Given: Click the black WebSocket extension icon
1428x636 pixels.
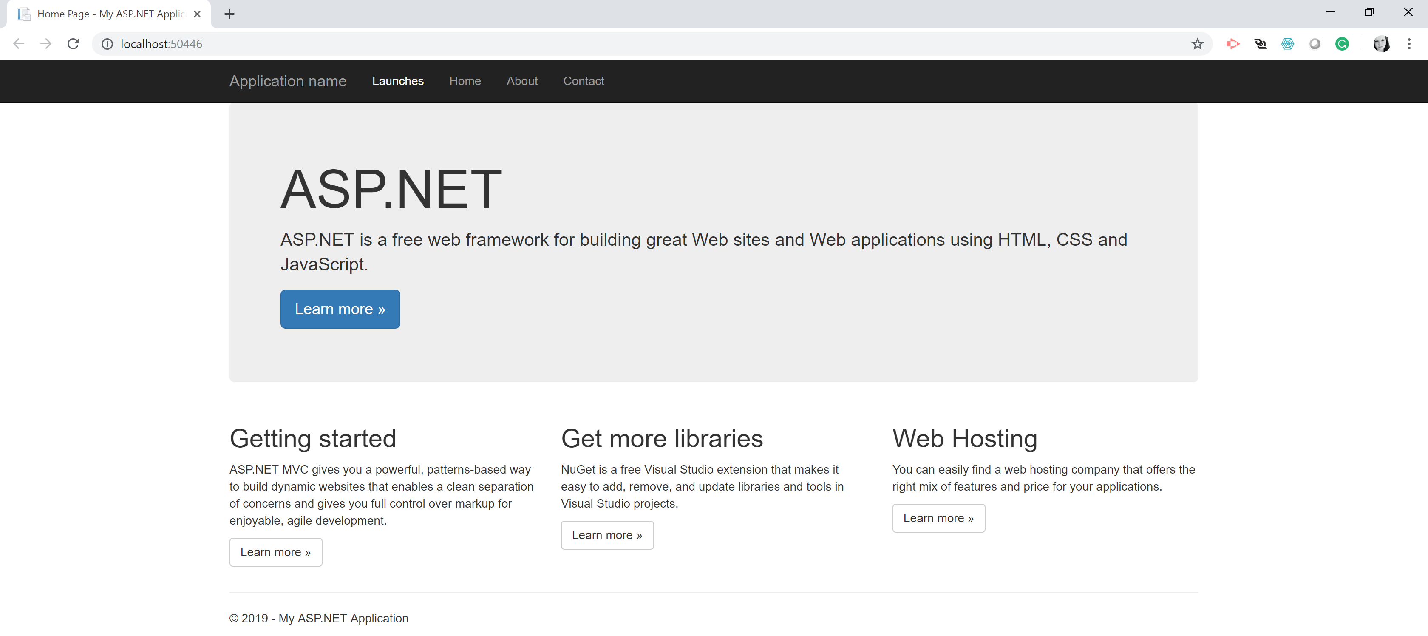Looking at the screenshot, I should coord(1260,44).
